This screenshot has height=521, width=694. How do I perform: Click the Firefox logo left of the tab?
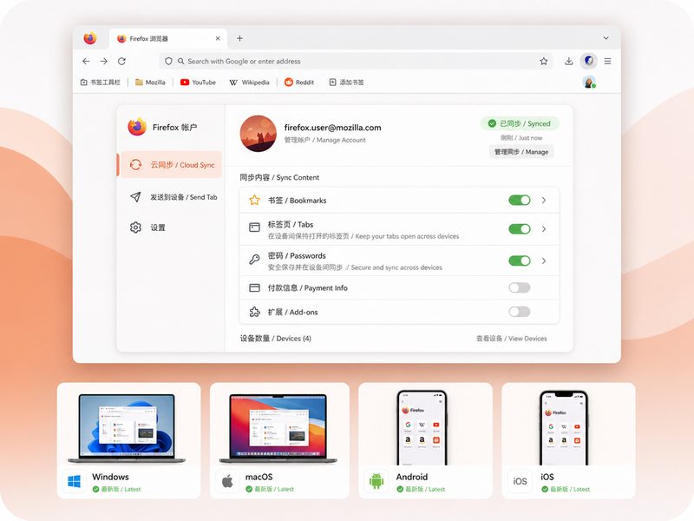point(90,38)
